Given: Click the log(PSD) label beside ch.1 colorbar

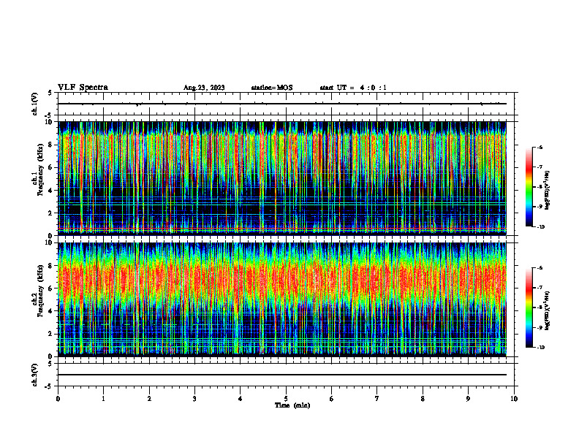Looking at the screenshot, I should [548, 191].
